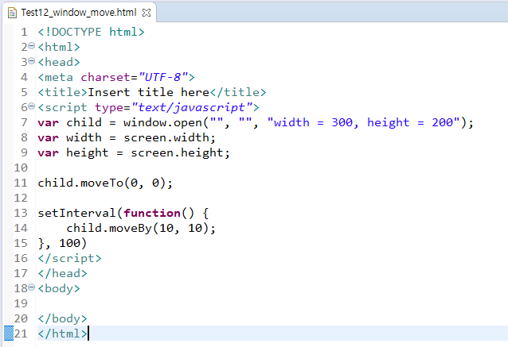This screenshot has height=347, width=508.
Task: Click the 100 interval value on line 15
Action: pos(69,243)
